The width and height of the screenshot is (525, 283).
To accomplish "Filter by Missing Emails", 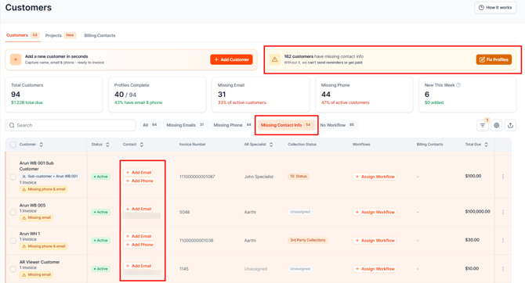I will click(x=185, y=125).
